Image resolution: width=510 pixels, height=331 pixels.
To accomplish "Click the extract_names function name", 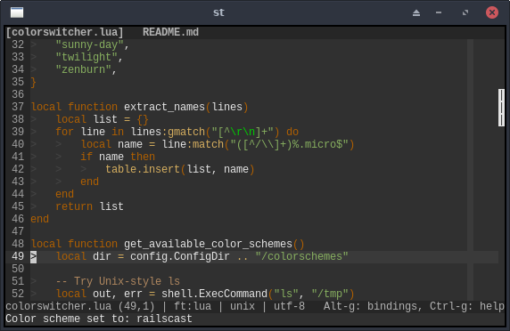I will pyautogui.click(x=164, y=107).
